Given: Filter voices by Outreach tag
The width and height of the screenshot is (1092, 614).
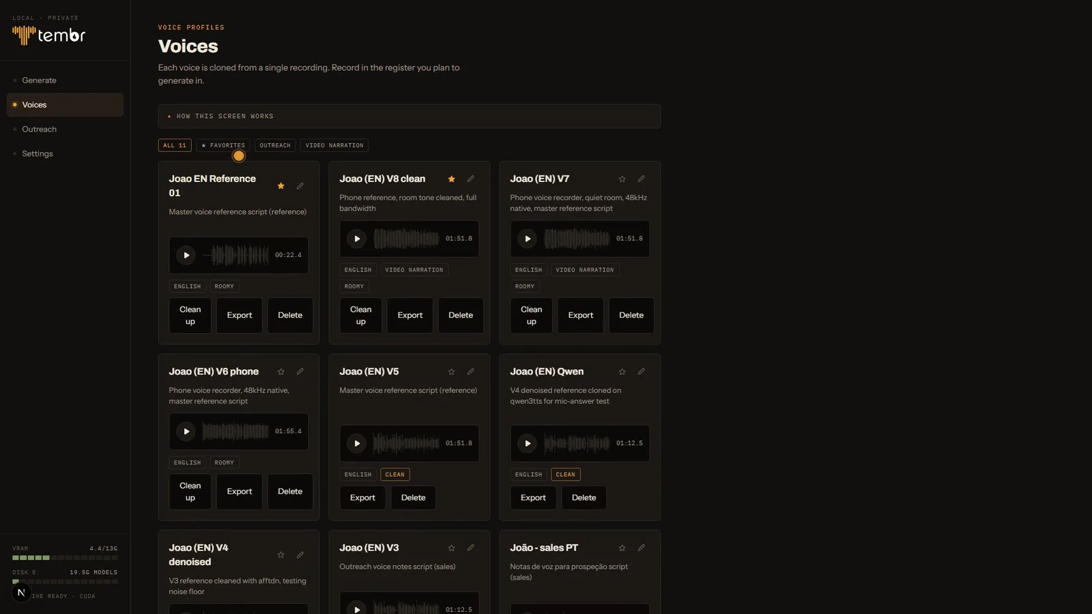Looking at the screenshot, I should [275, 145].
